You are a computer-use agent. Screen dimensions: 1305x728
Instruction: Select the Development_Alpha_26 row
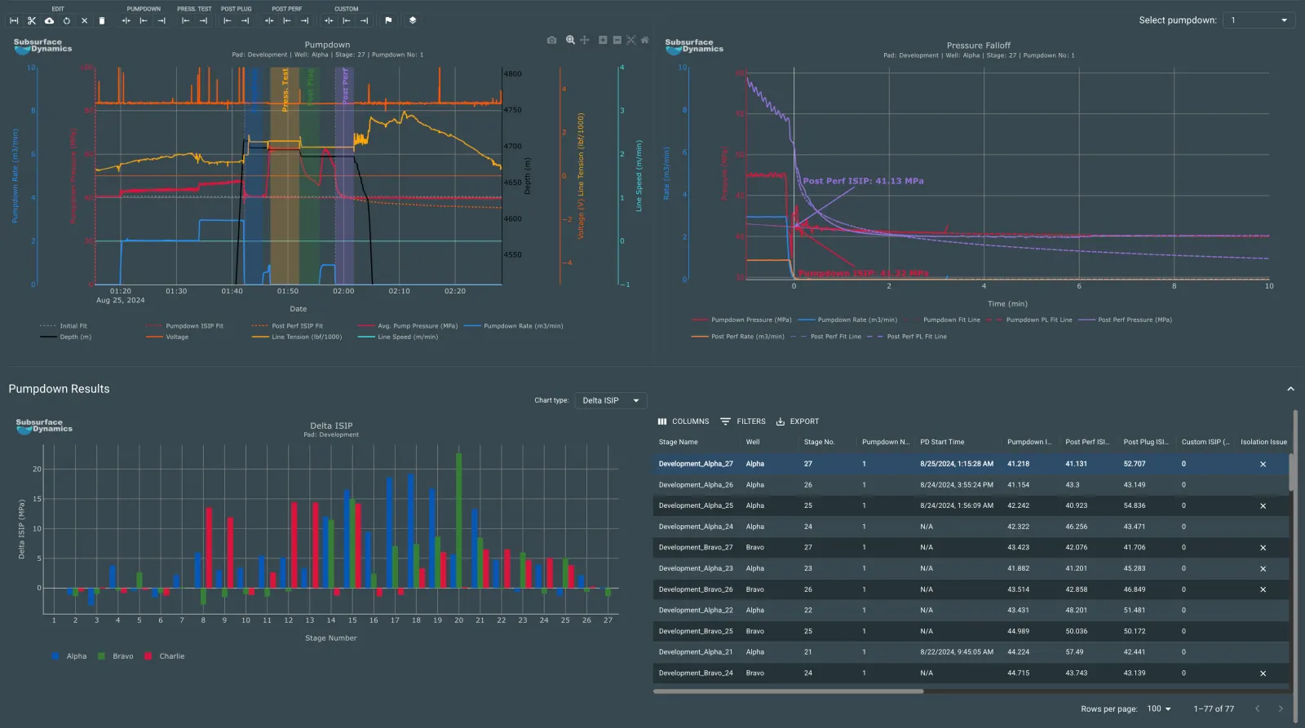point(971,484)
